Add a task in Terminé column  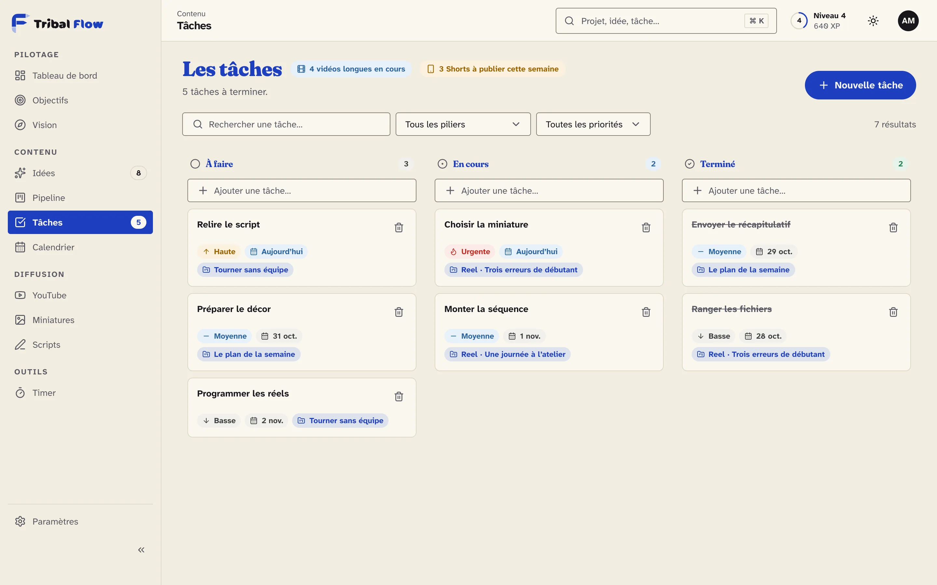[x=796, y=190]
